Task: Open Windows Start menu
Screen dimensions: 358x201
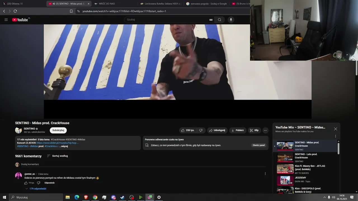Action: tap(4, 197)
